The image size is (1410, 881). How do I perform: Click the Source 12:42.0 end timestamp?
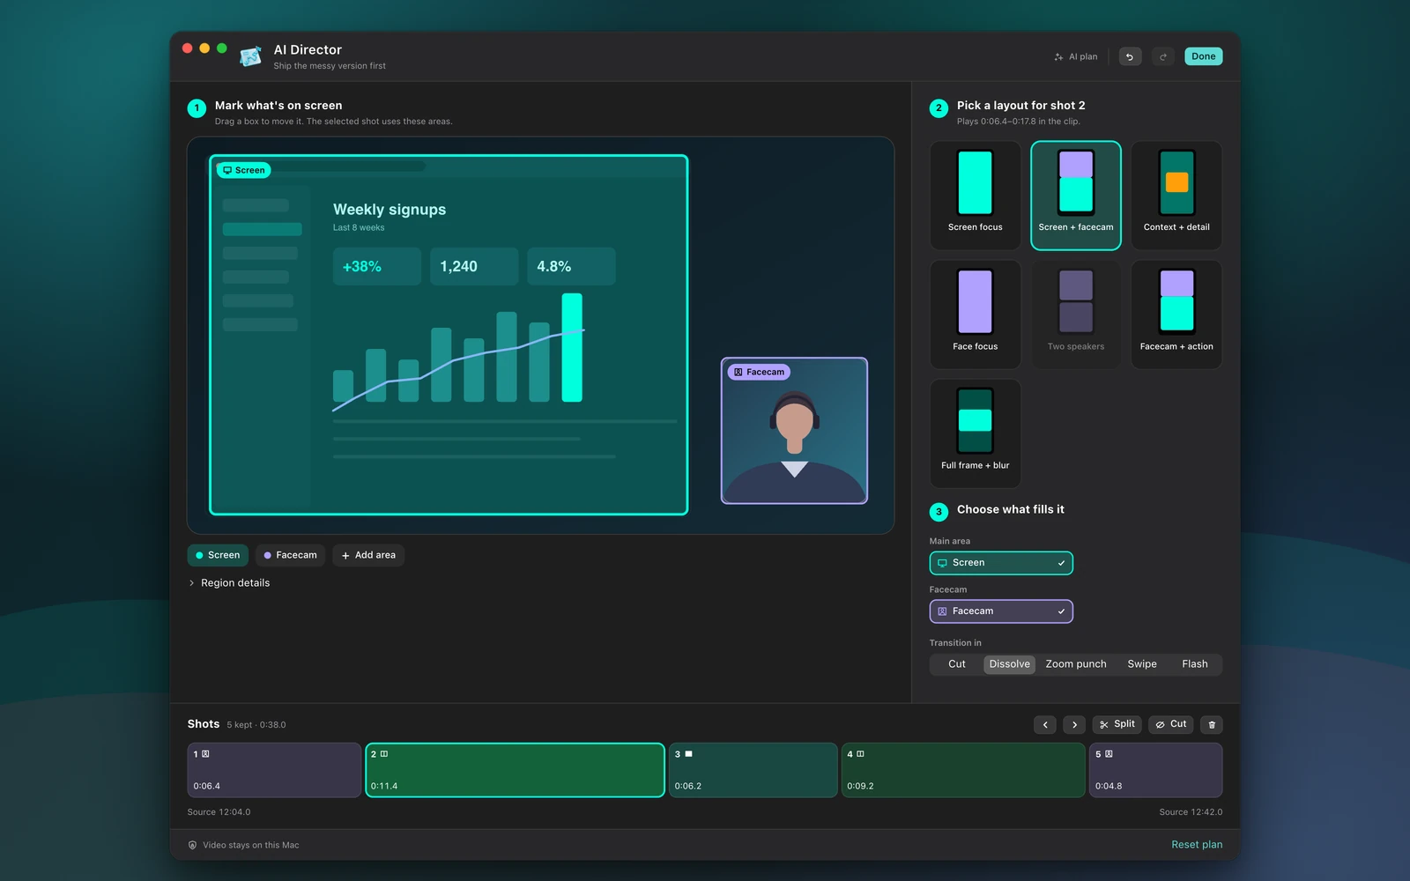[1191, 812]
